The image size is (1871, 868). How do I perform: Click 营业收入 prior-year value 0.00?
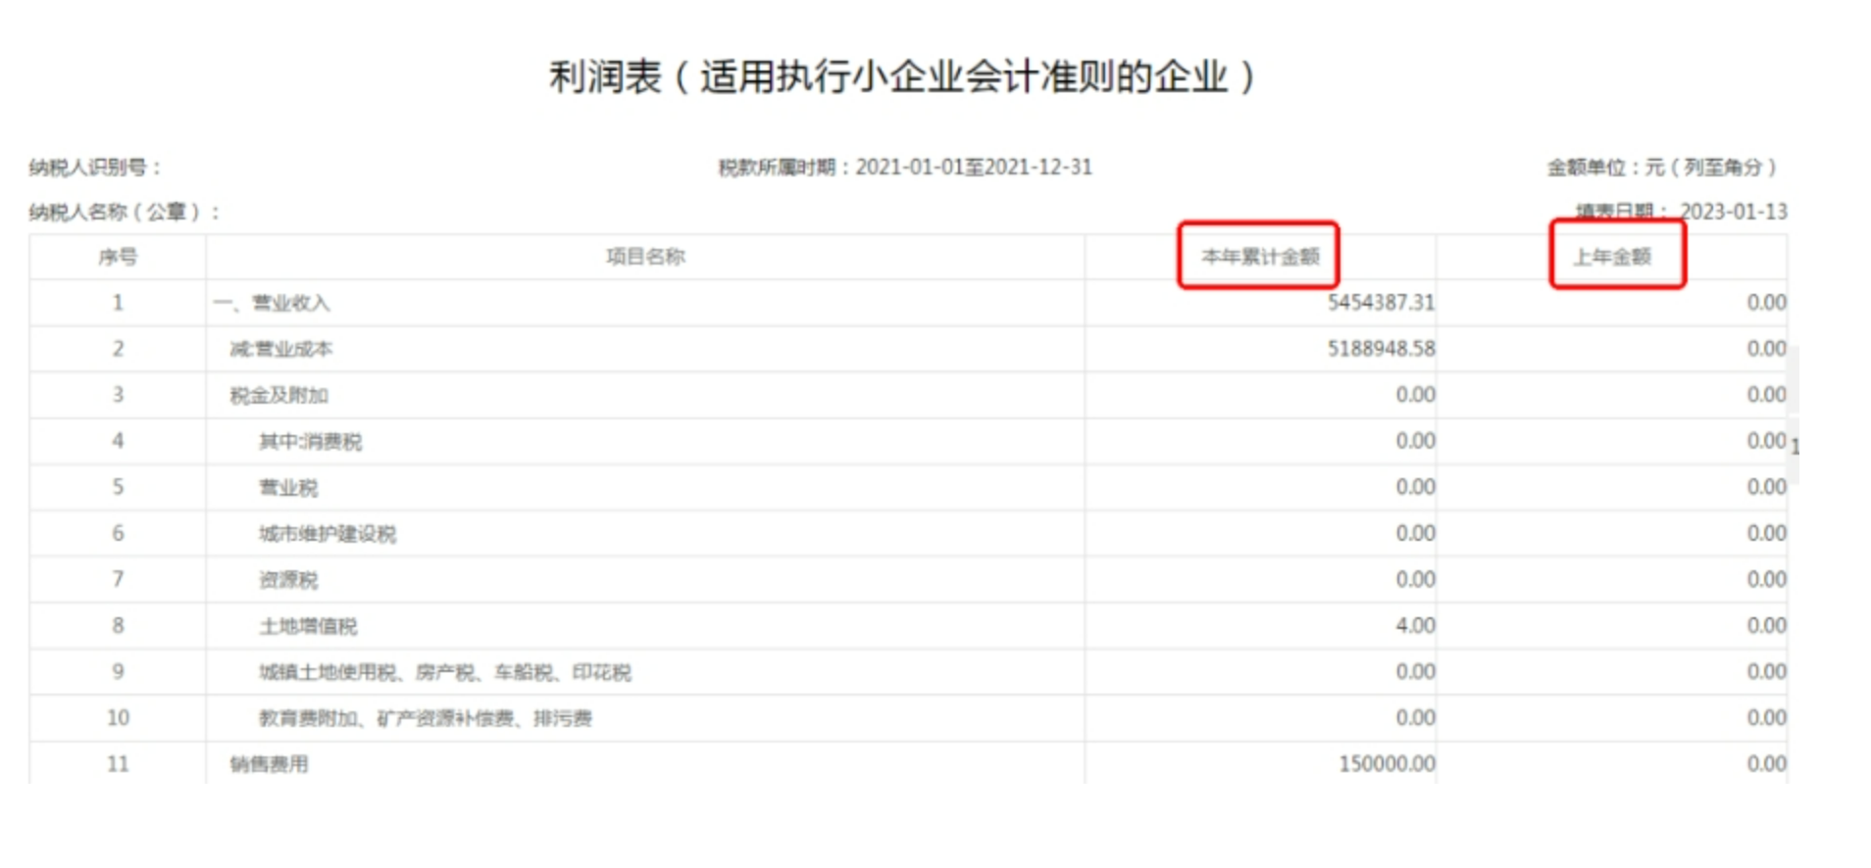(x=1766, y=303)
